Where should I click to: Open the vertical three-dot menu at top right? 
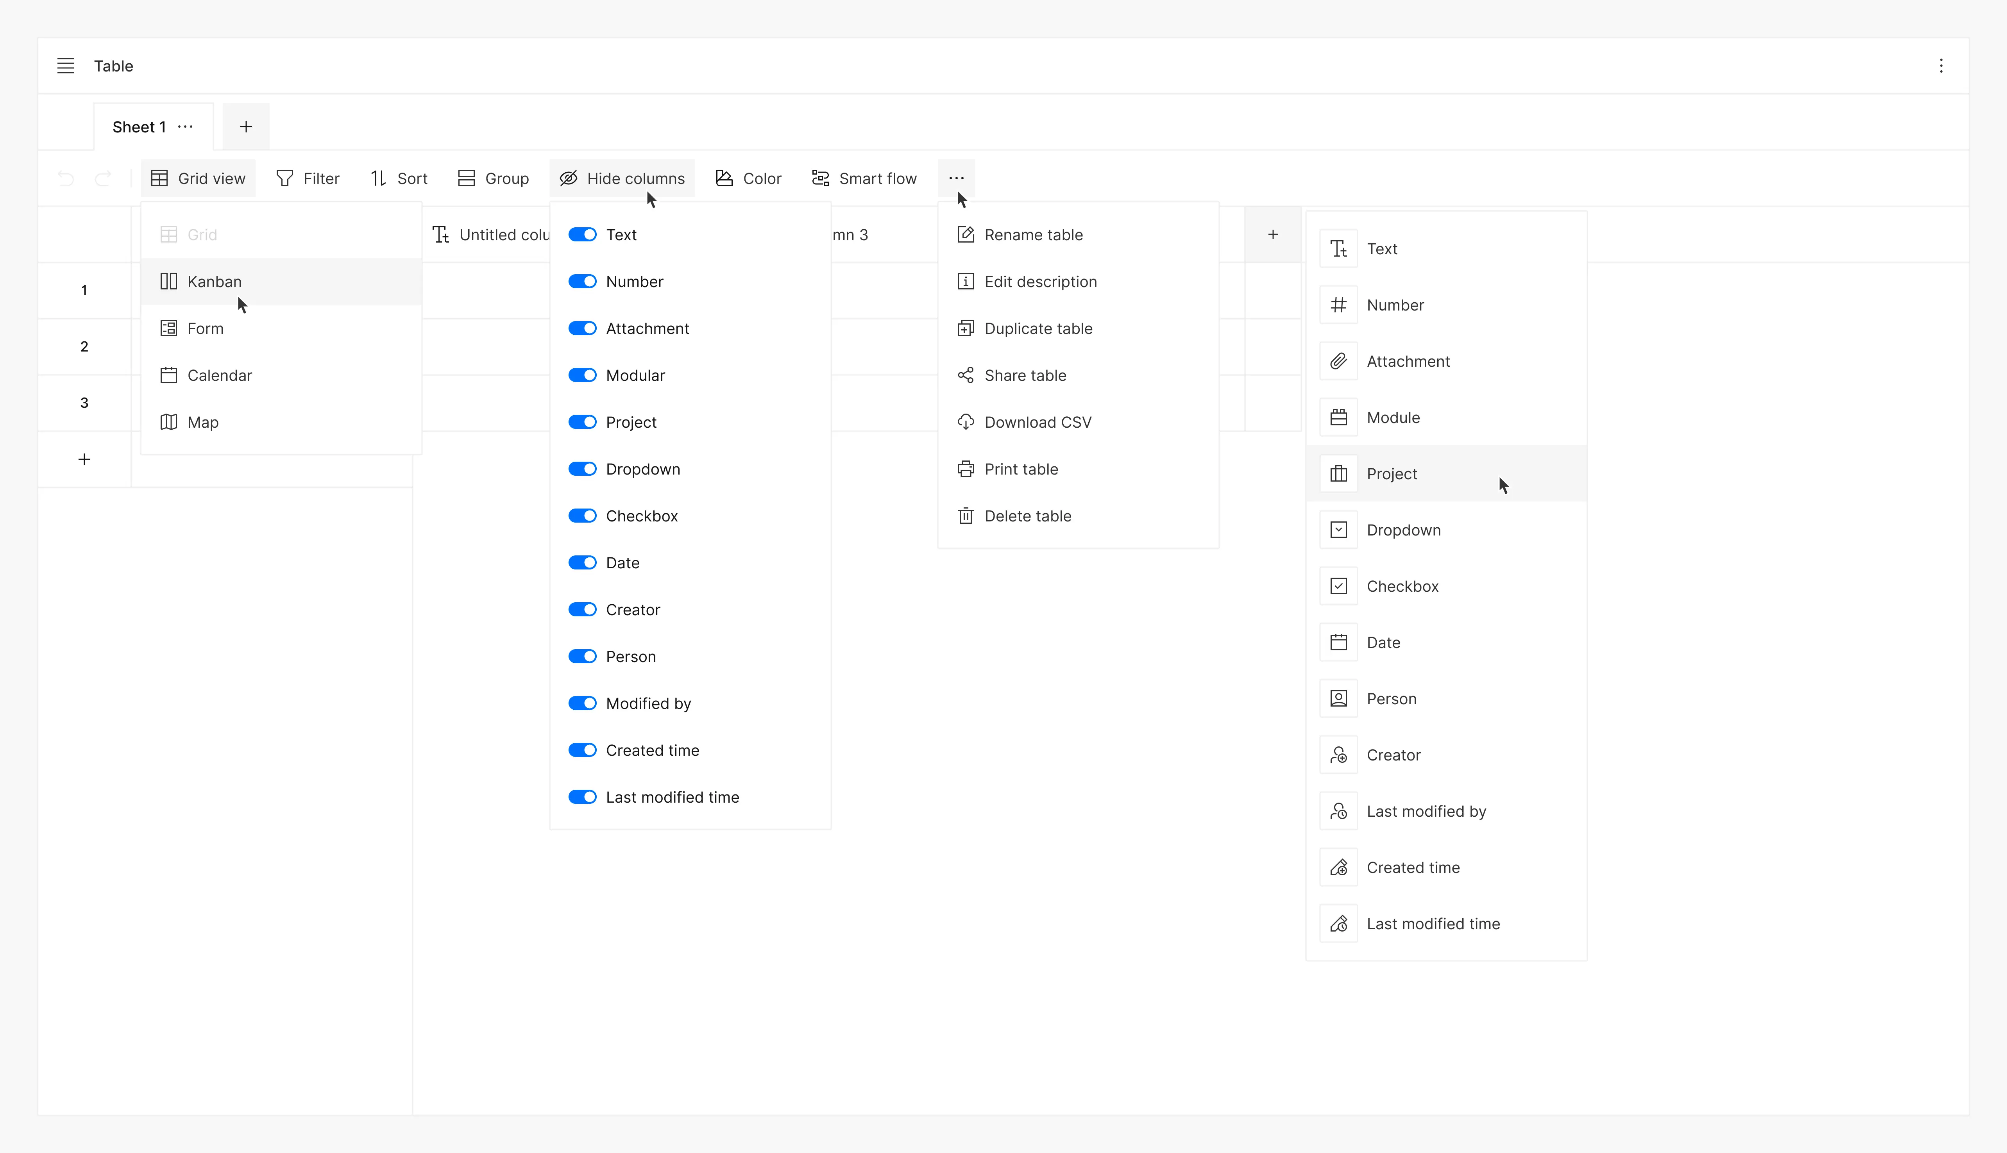coord(1941,66)
